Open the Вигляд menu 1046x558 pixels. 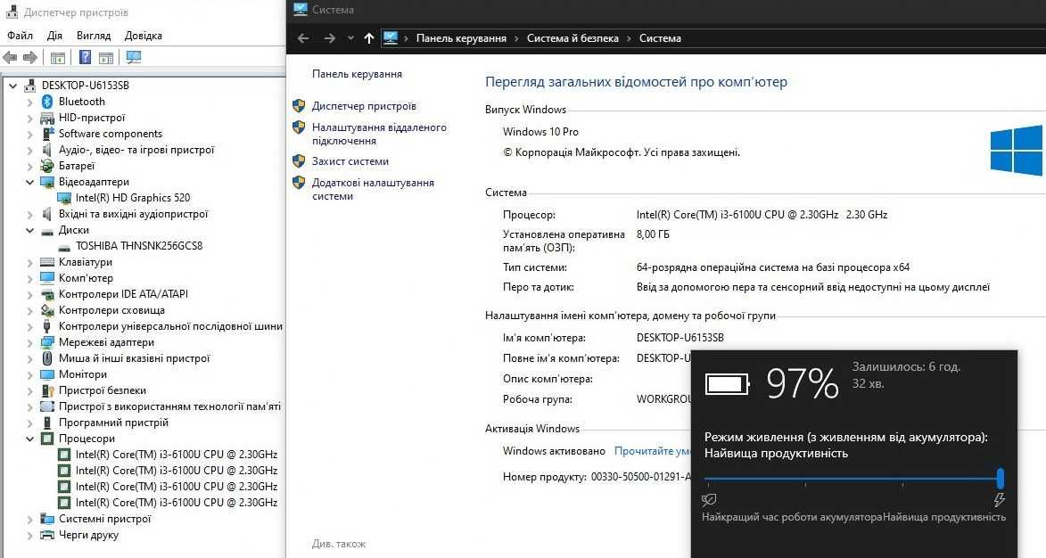[x=94, y=36]
